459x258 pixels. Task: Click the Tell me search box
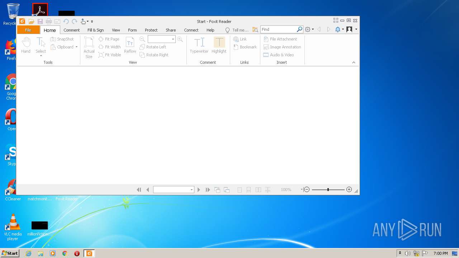(237, 30)
